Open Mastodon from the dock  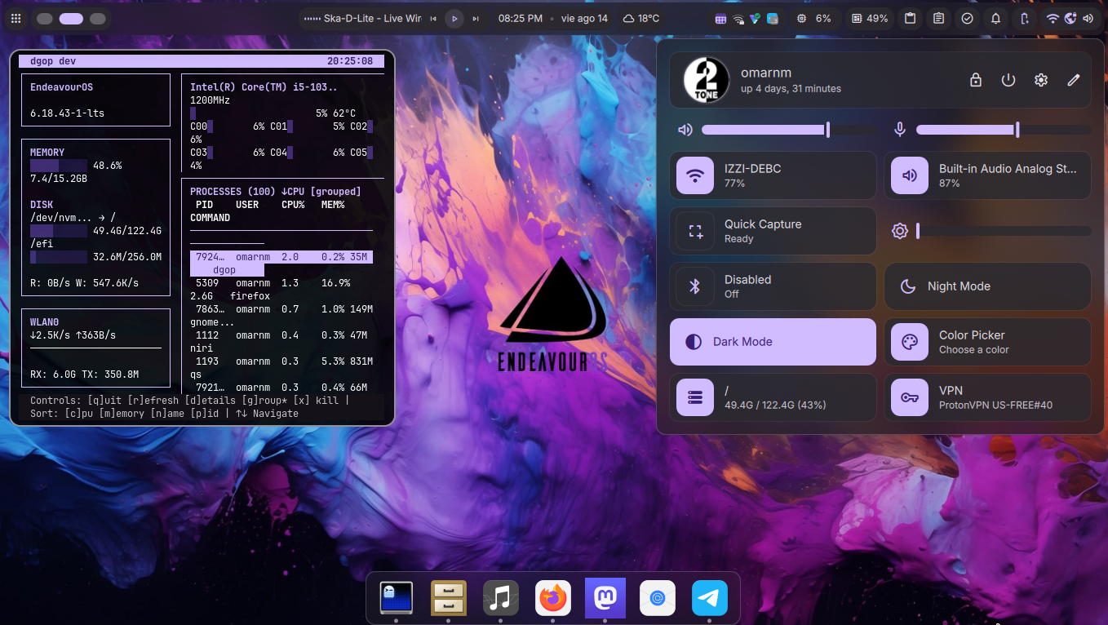pos(605,598)
